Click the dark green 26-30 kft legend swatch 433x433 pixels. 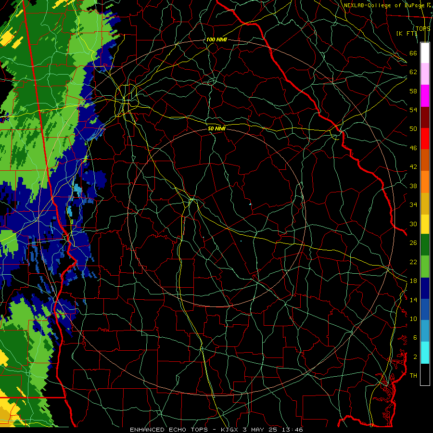(425, 245)
